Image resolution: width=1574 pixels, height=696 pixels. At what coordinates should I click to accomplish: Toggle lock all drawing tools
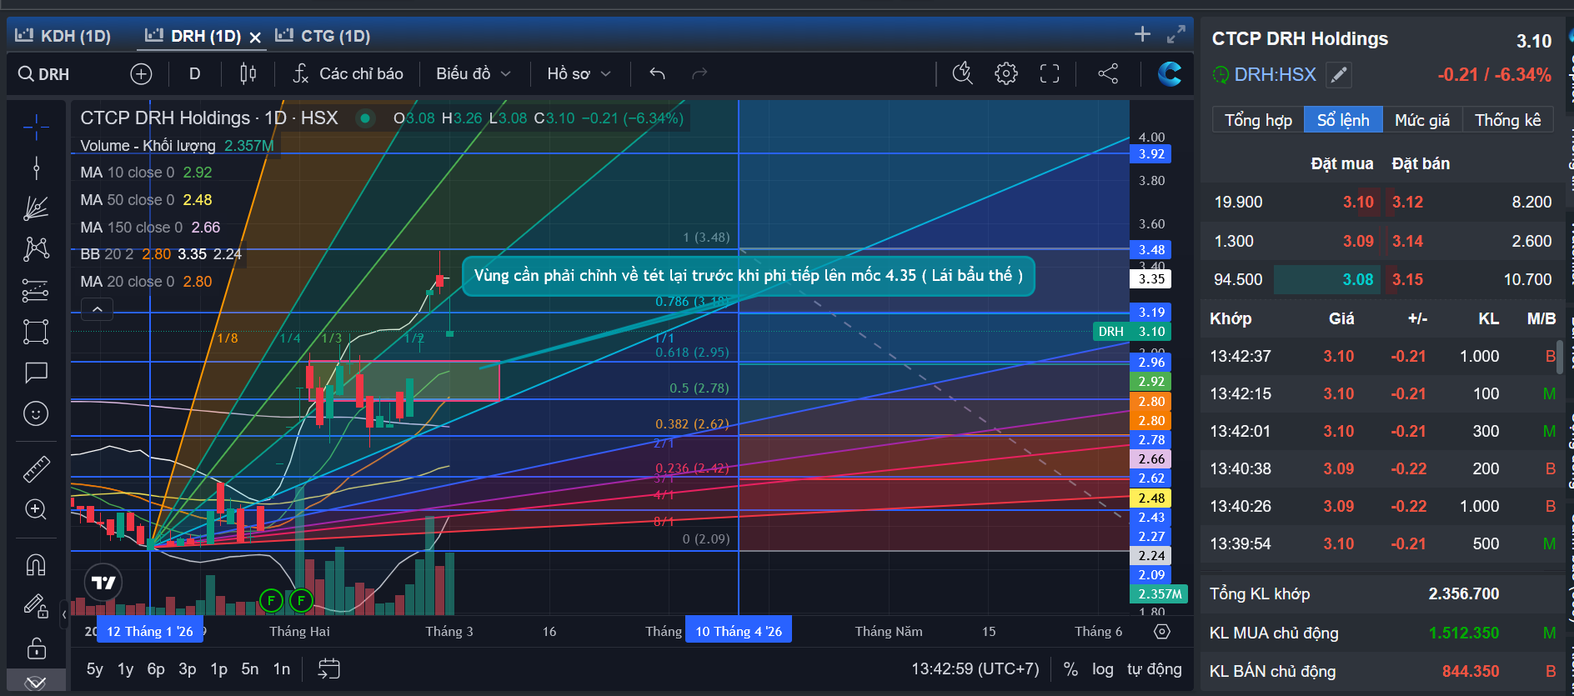click(x=36, y=648)
